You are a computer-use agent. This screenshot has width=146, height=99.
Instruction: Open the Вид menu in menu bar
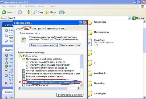21,6
